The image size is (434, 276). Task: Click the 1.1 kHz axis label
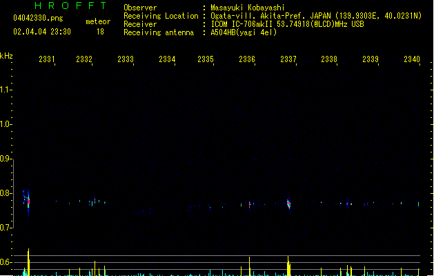(x=6, y=90)
